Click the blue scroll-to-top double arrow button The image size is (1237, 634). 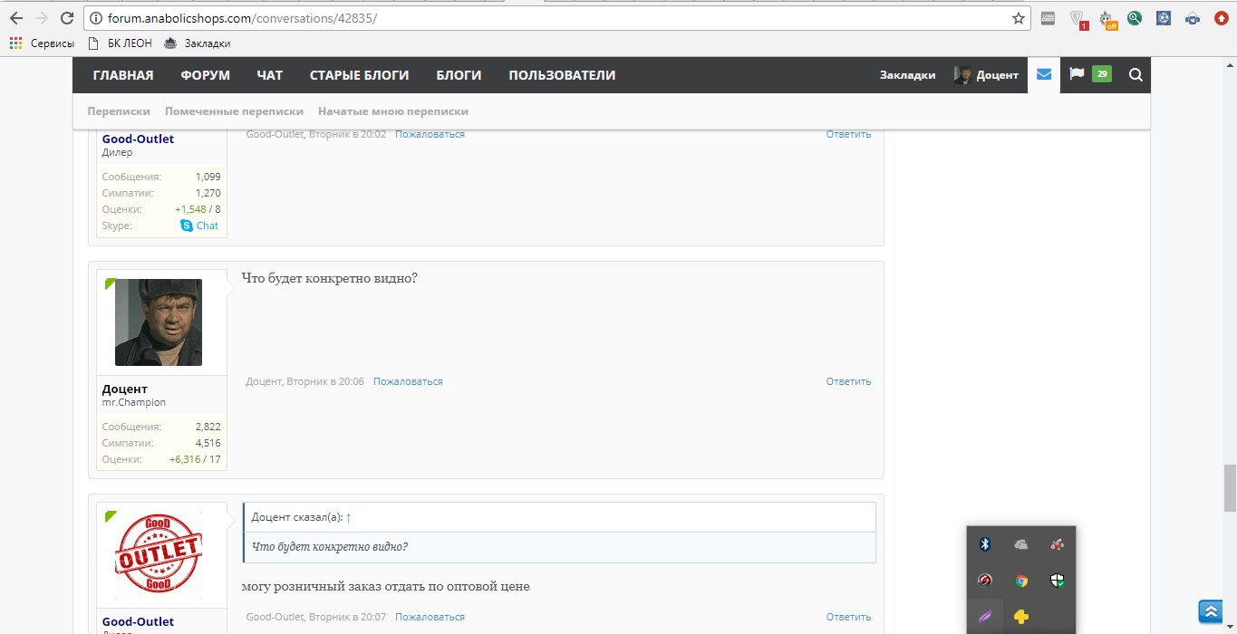click(x=1211, y=612)
